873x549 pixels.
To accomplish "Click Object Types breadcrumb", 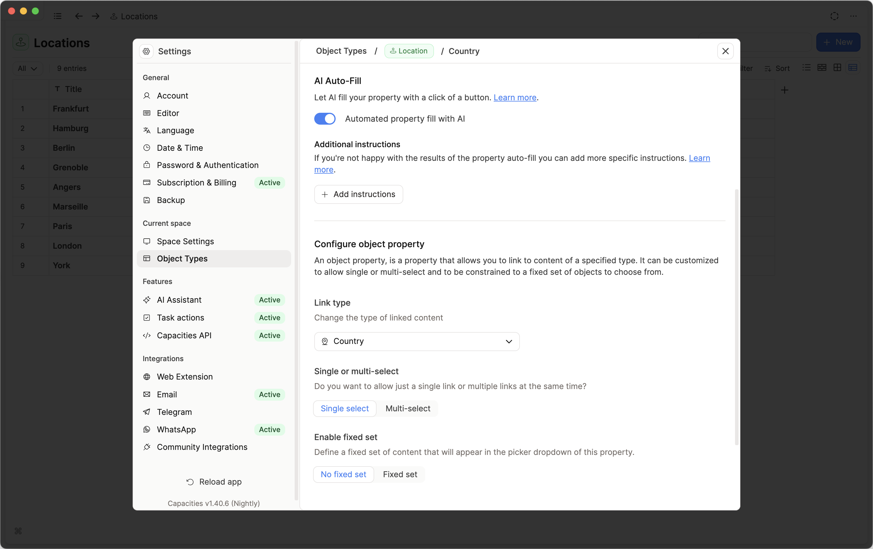I will tap(341, 51).
